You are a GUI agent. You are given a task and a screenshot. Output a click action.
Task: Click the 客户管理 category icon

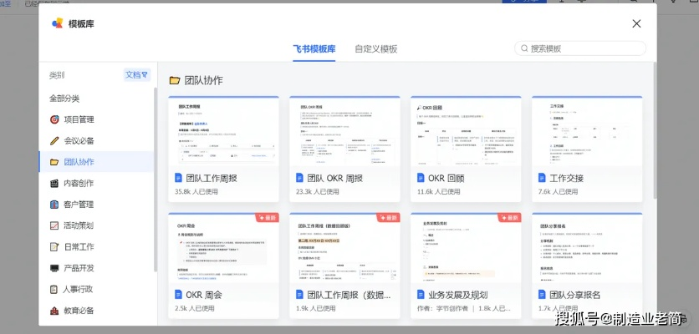[55, 205]
